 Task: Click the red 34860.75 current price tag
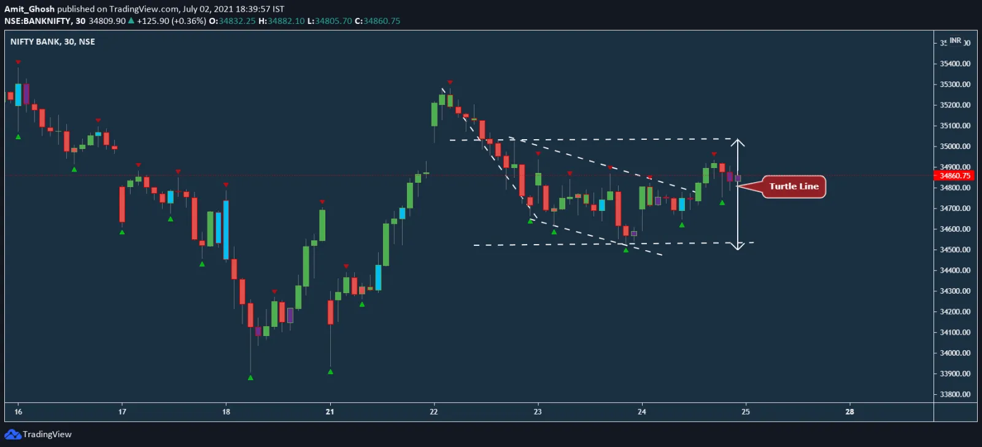pyautogui.click(x=955, y=176)
